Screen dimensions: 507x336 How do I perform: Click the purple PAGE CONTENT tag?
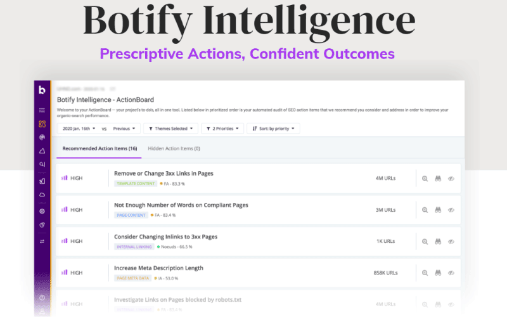pyautogui.click(x=131, y=215)
